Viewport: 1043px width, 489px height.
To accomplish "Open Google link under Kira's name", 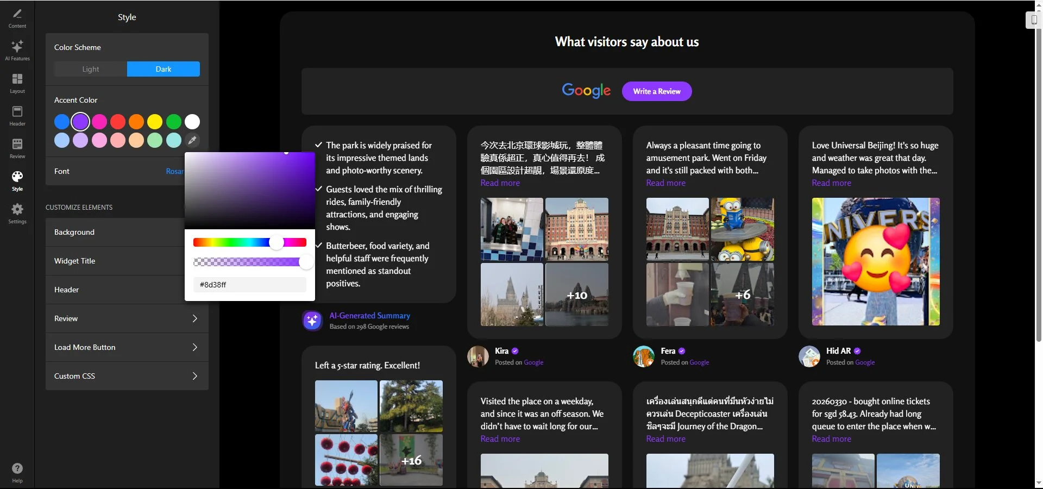I will (x=533, y=362).
